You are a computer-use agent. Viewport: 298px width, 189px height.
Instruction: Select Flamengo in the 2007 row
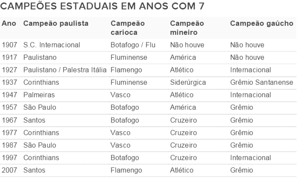click(126, 170)
